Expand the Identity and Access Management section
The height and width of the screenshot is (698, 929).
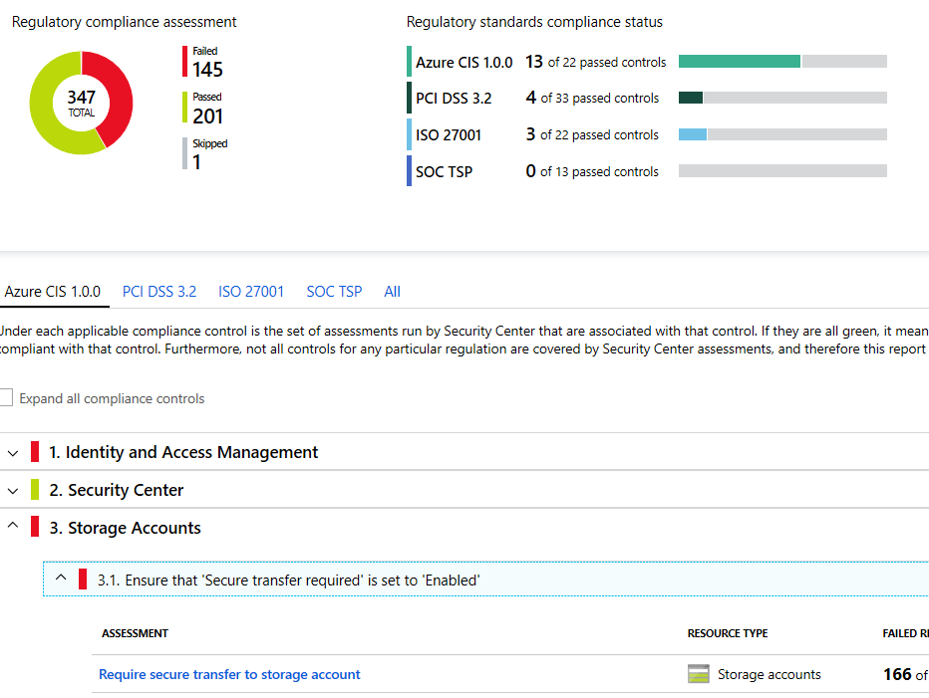tap(12, 452)
